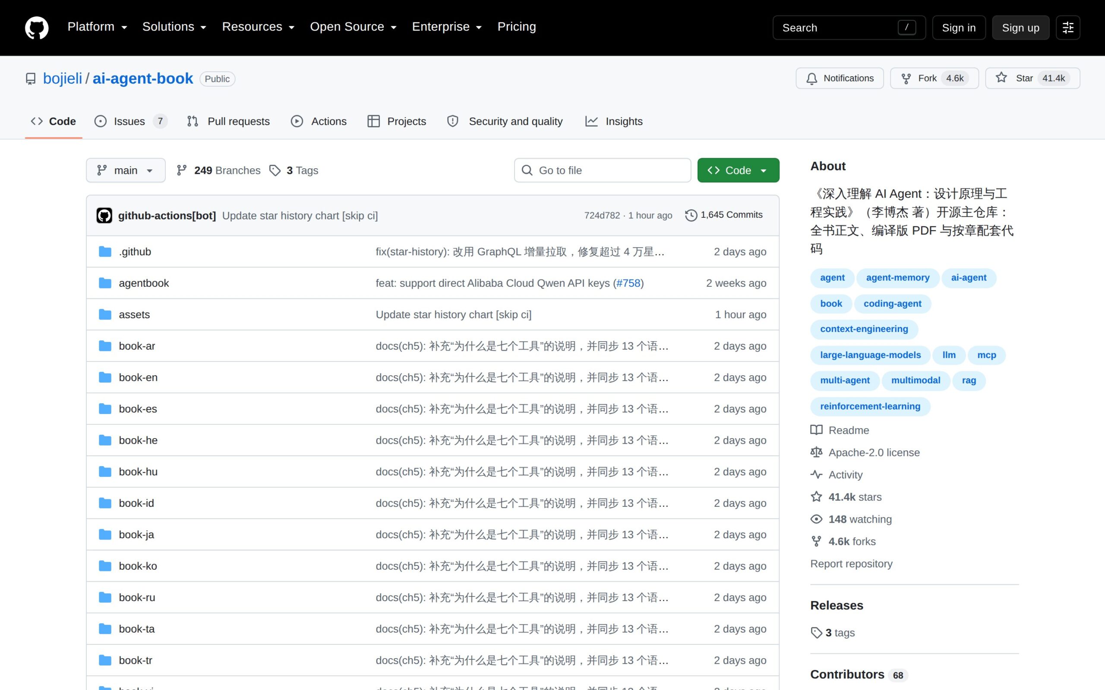Open the Actions tab
Viewport: 1105px width, 690px height.
[x=319, y=121]
